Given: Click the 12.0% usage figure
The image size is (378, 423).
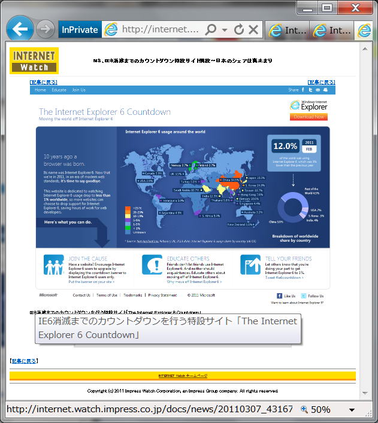Looking at the screenshot, I should (285, 146).
